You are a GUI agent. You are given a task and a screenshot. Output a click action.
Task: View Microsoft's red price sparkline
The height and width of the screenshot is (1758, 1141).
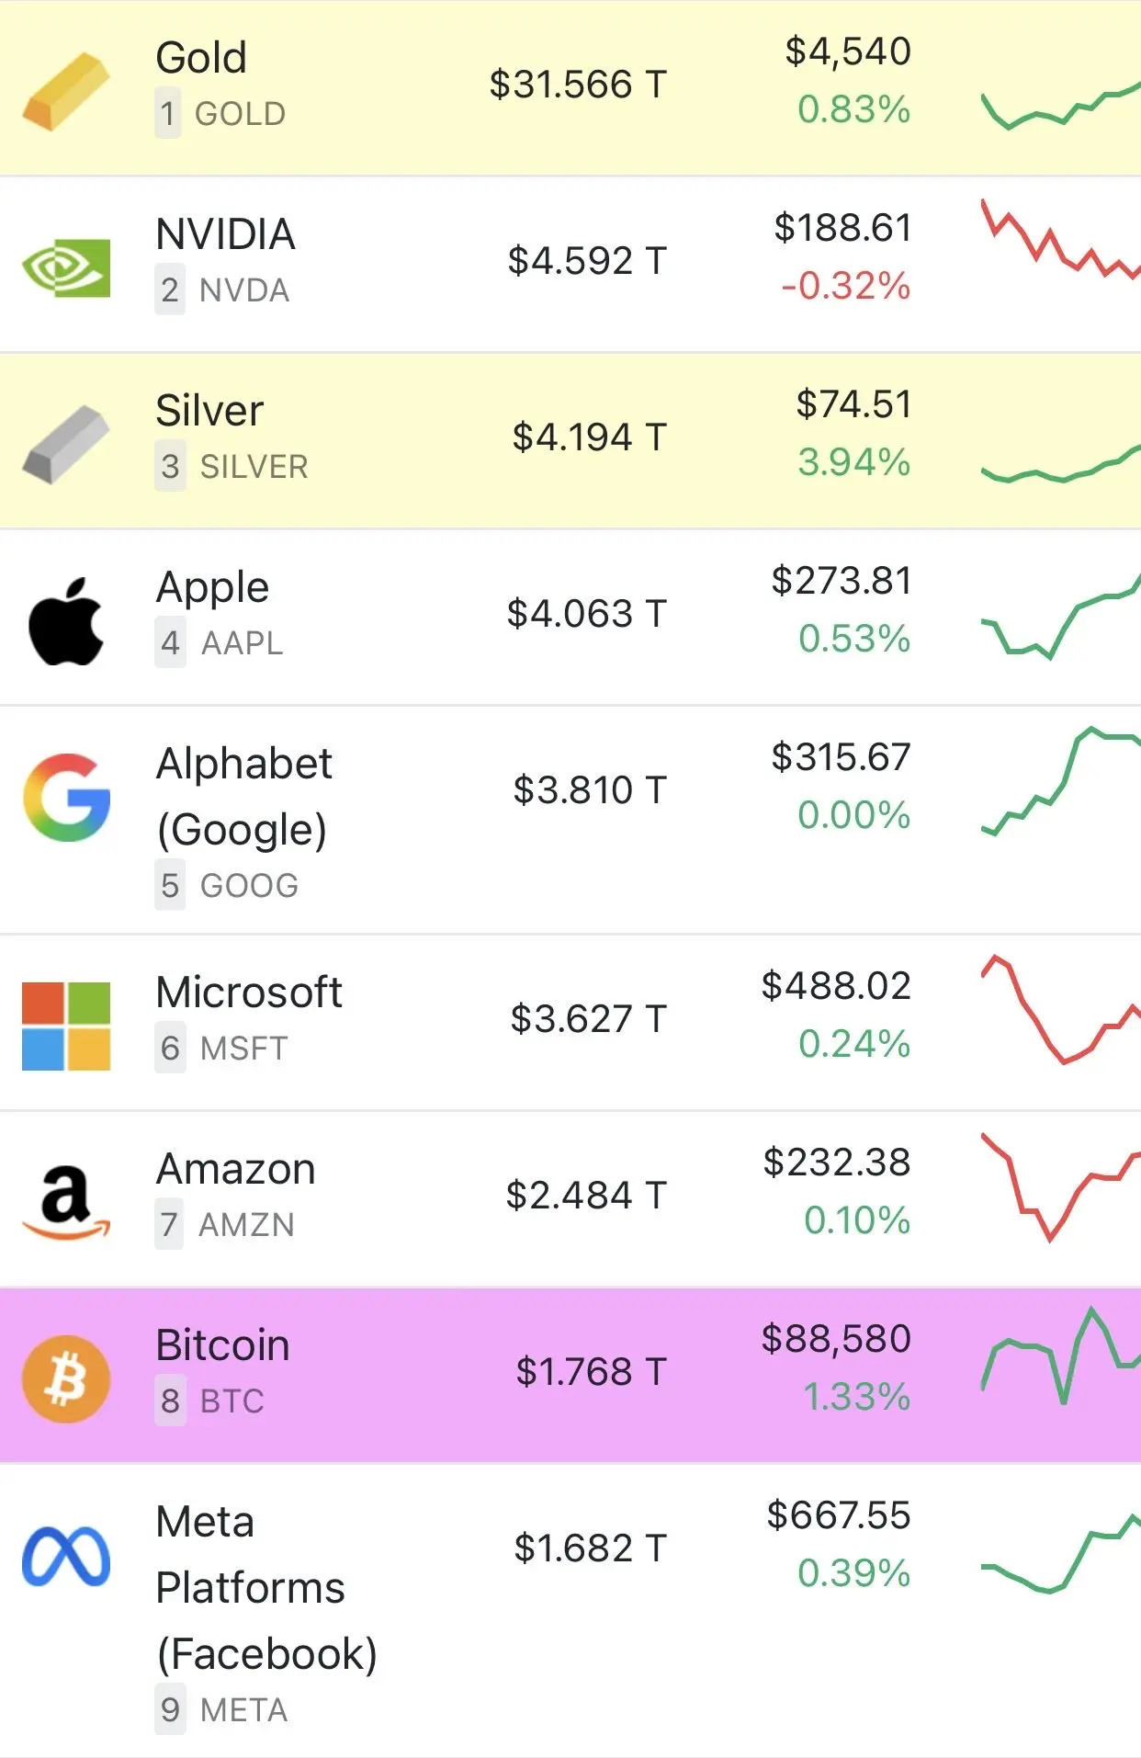(1059, 1011)
